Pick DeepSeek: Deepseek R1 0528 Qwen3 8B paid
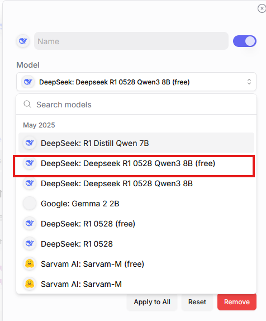 click(x=136, y=183)
